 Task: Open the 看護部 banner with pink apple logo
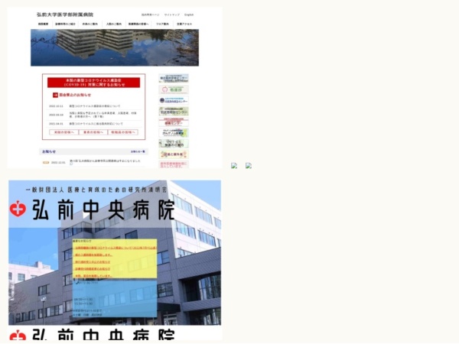(x=174, y=89)
